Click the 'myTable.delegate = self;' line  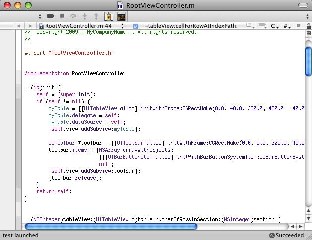pyautogui.click(x=84, y=116)
